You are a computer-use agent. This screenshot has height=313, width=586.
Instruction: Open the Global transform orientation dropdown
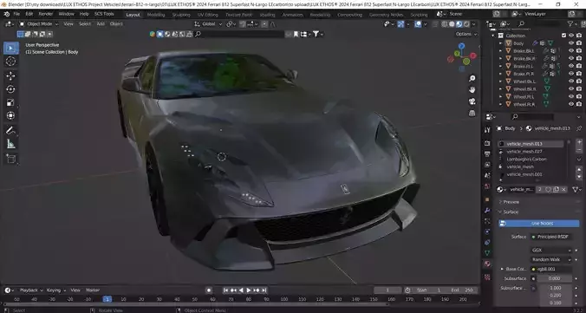point(208,24)
